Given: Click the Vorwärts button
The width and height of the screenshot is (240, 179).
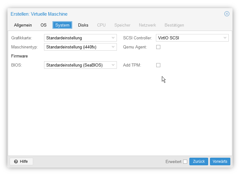Looking at the screenshot, I should point(220,162).
